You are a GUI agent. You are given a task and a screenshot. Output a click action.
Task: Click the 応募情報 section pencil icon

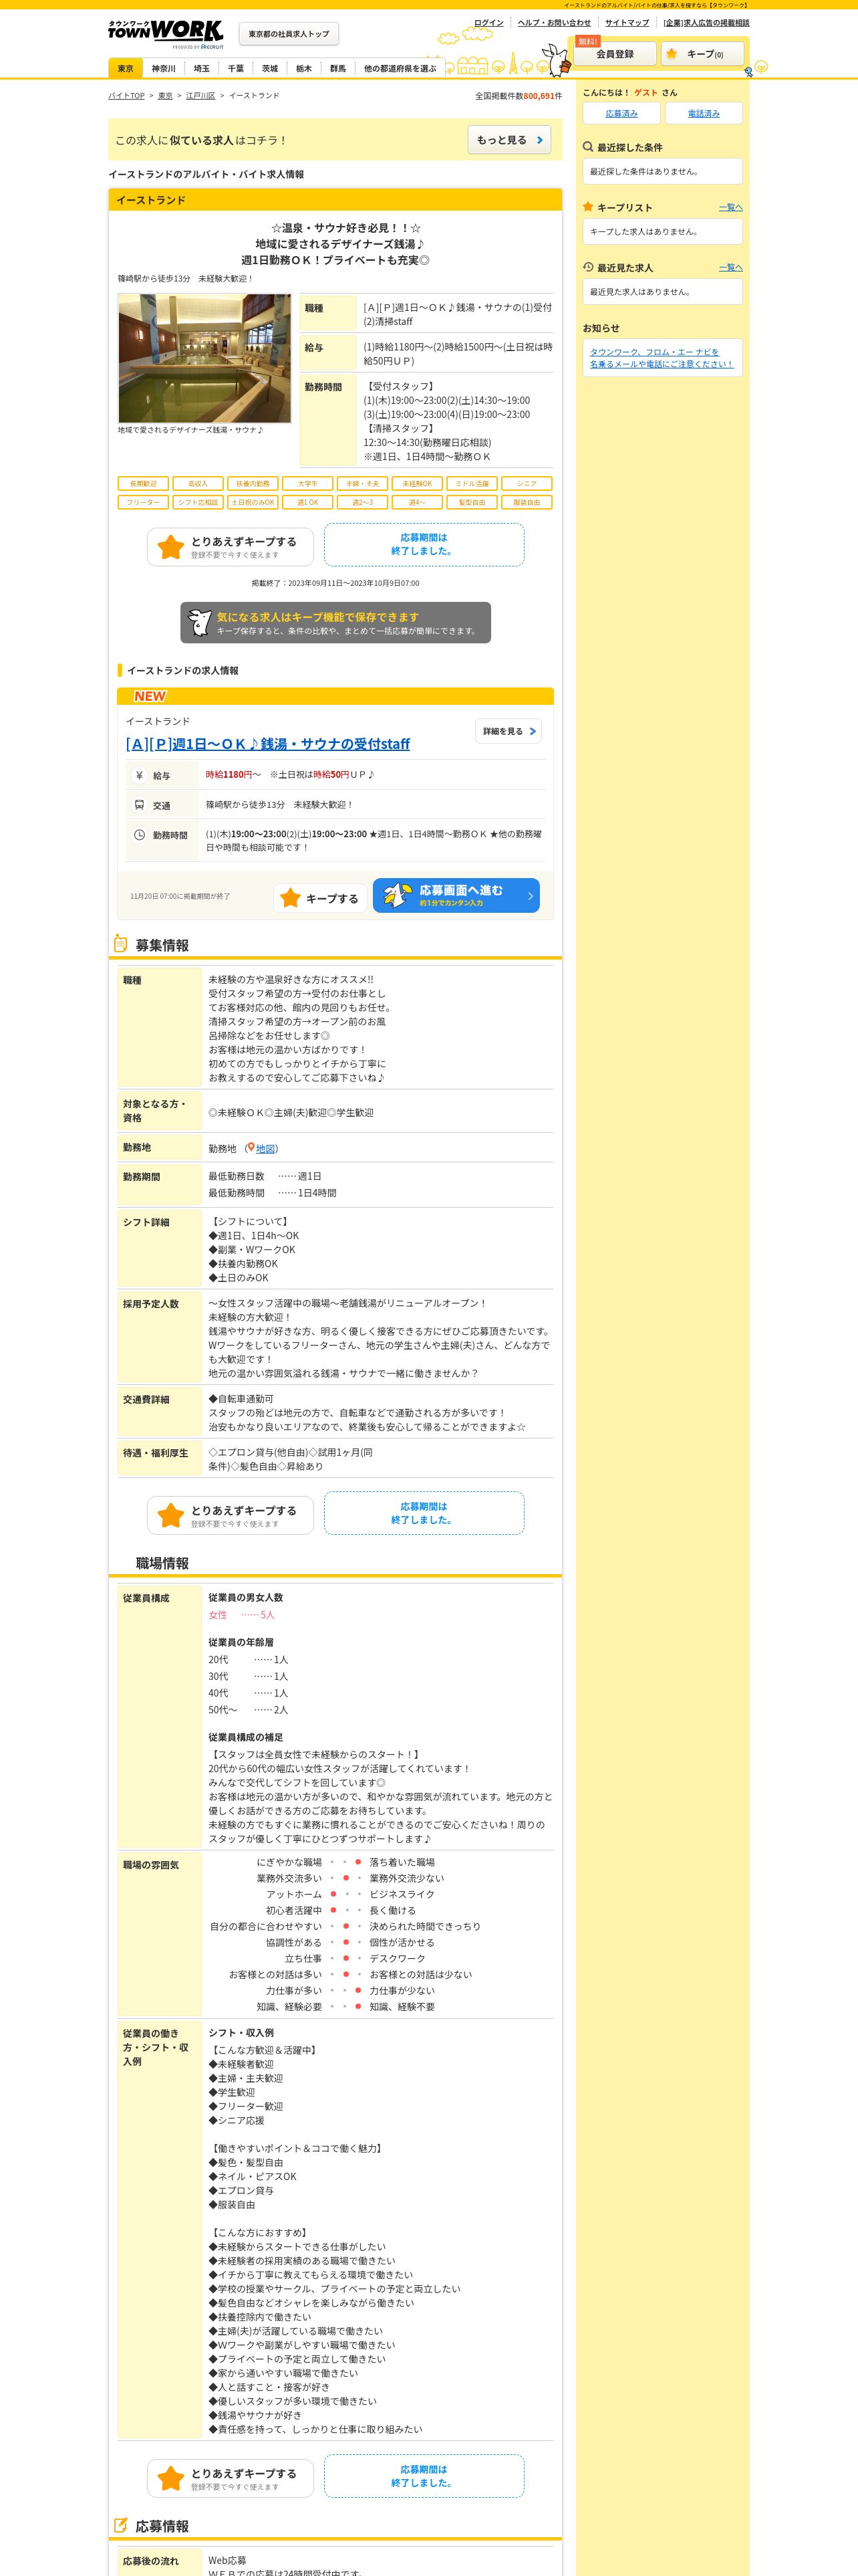(x=121, y=2525)
